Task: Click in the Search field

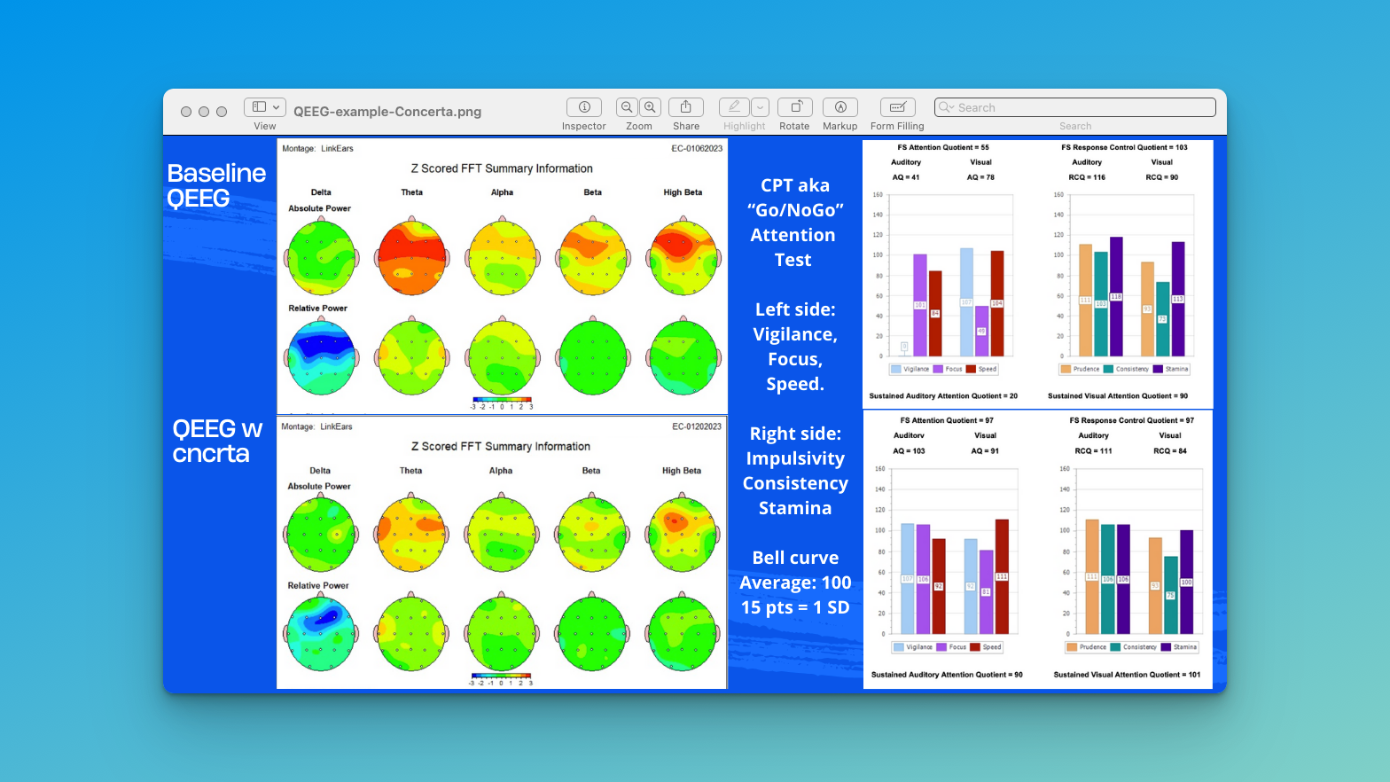Action: [x=1082, y=107]
